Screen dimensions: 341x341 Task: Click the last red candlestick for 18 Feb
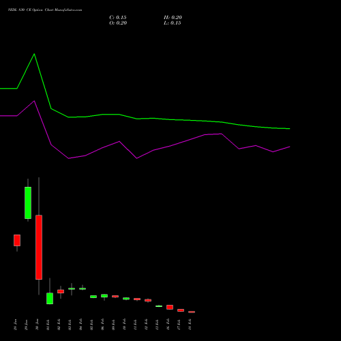192,312
